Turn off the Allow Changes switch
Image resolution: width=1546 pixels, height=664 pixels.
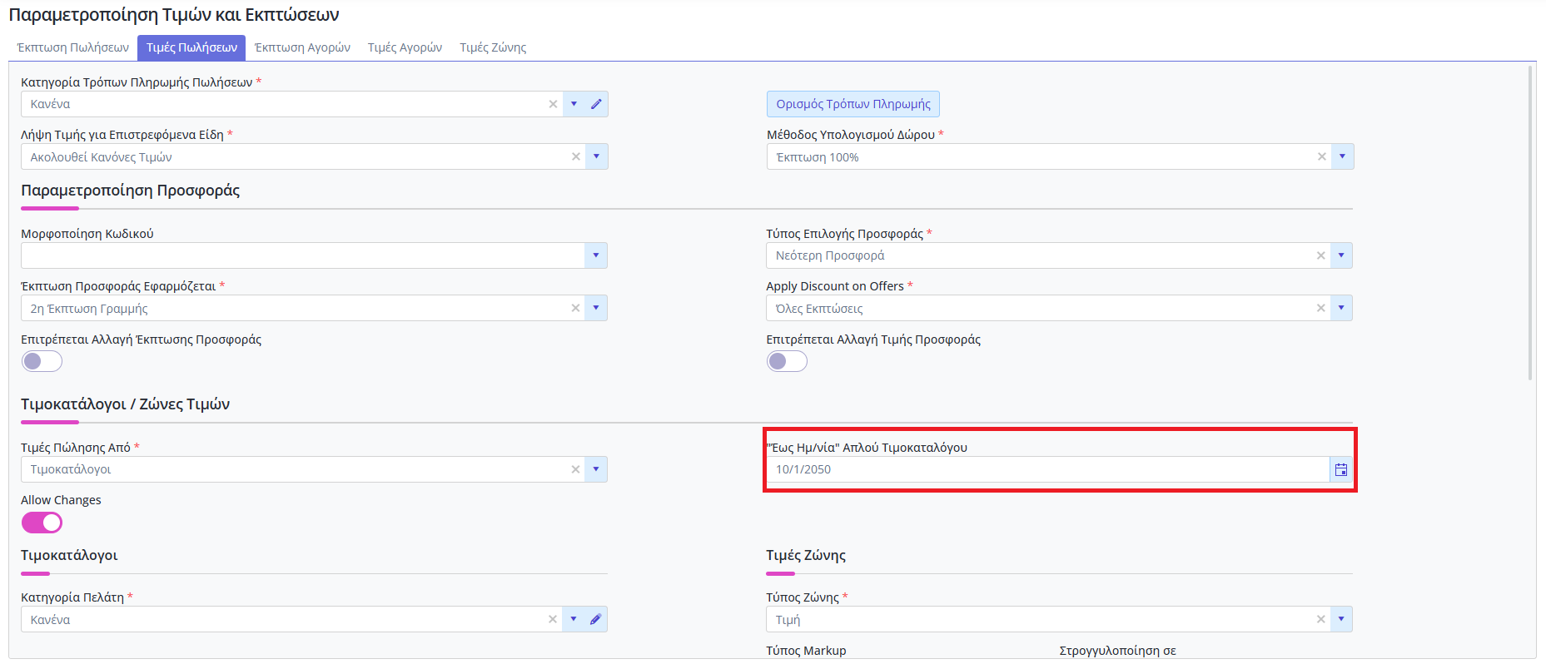[x=42, y=523]
